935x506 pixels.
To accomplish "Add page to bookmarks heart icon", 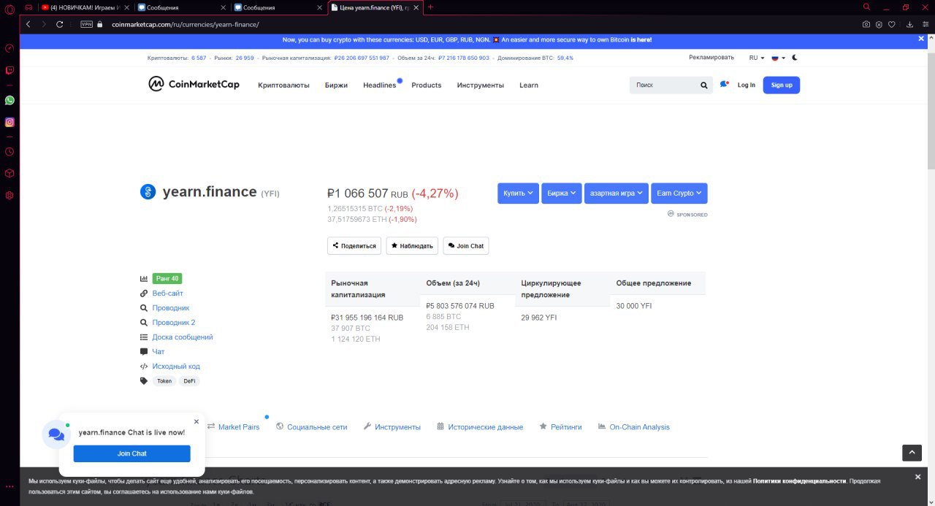I will 891,24.
